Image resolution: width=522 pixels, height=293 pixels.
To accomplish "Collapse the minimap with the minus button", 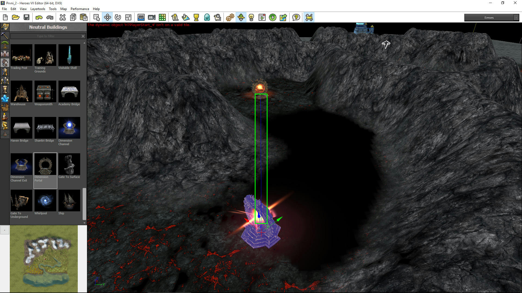I will click(5, 230).
